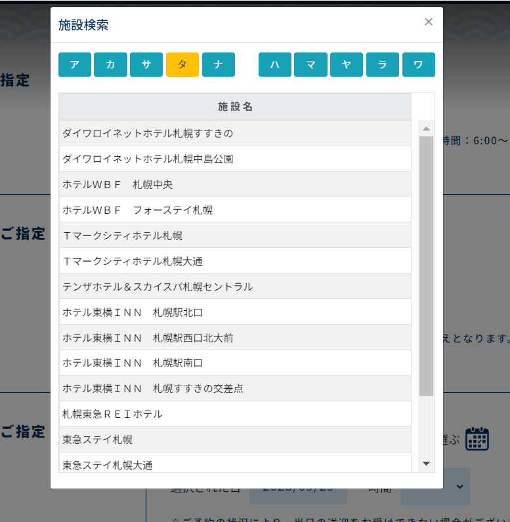Choose ダイワロイネットホテル札幌中島公園

pyautogui.click(x=235, y=159)
